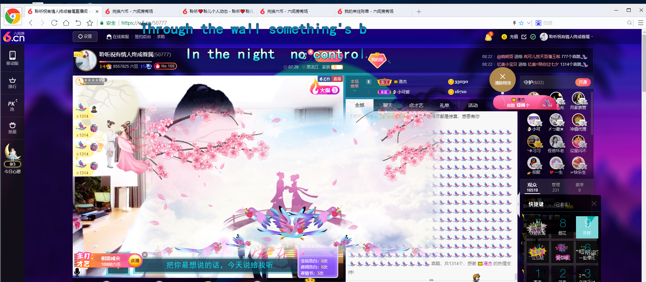Image resolution: width=646 pixels, height=282 pixels.
Task: Expand the address bar dropdown chevron
Action: coord(529,23)
